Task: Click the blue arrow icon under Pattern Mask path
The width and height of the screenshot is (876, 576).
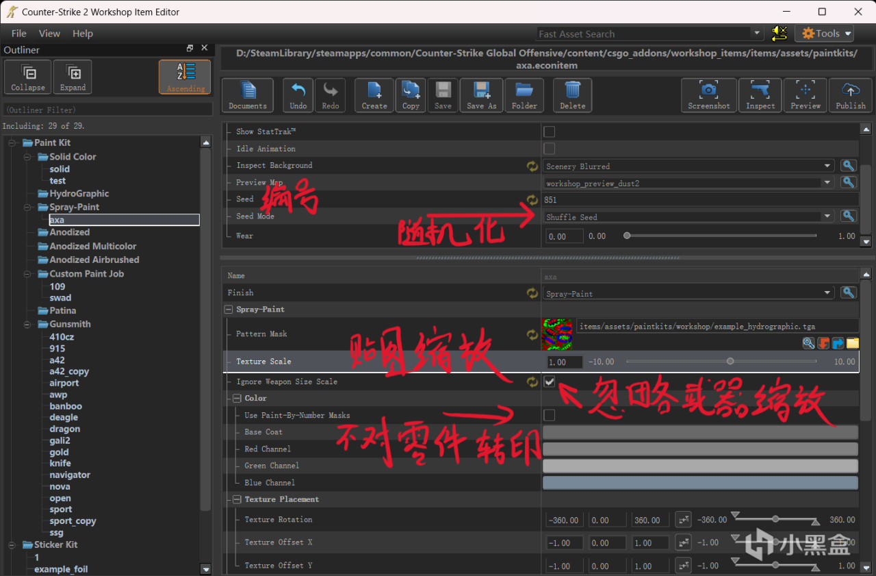Action: (x=838, y=343)
